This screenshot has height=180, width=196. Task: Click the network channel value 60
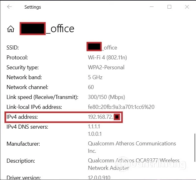(91, 87)
